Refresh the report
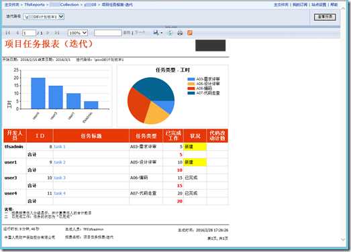The image size is (351, 252). (x=170, y=33)
